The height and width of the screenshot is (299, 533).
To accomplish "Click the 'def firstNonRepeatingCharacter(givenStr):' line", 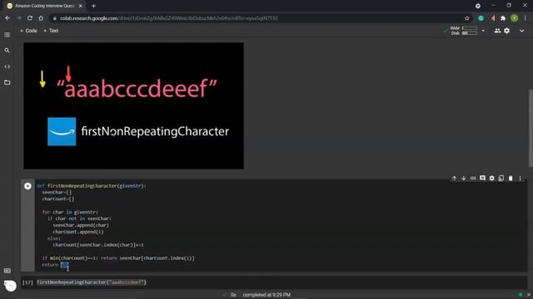I will click(x=92, y=186).
